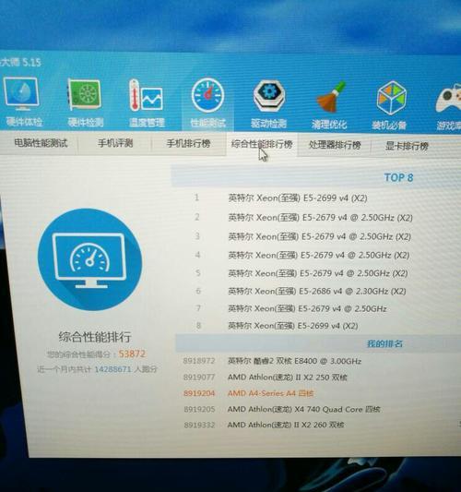Switch to 处理器排行榜 tab

coord(335,145)
